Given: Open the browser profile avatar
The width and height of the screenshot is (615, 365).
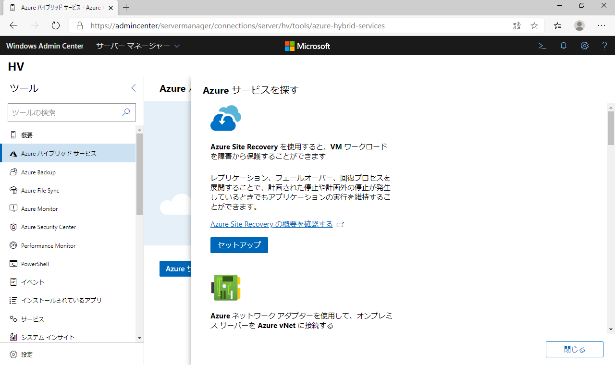Looking at the screenshot, I should coord(579,25).
